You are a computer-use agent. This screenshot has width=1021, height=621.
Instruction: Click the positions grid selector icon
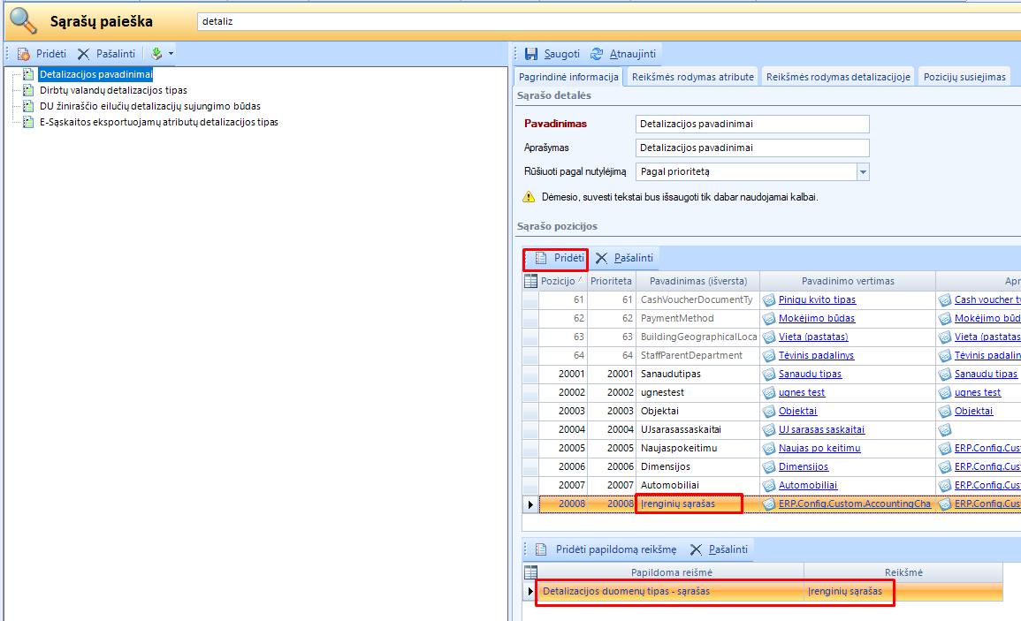(x=530, y=281)
